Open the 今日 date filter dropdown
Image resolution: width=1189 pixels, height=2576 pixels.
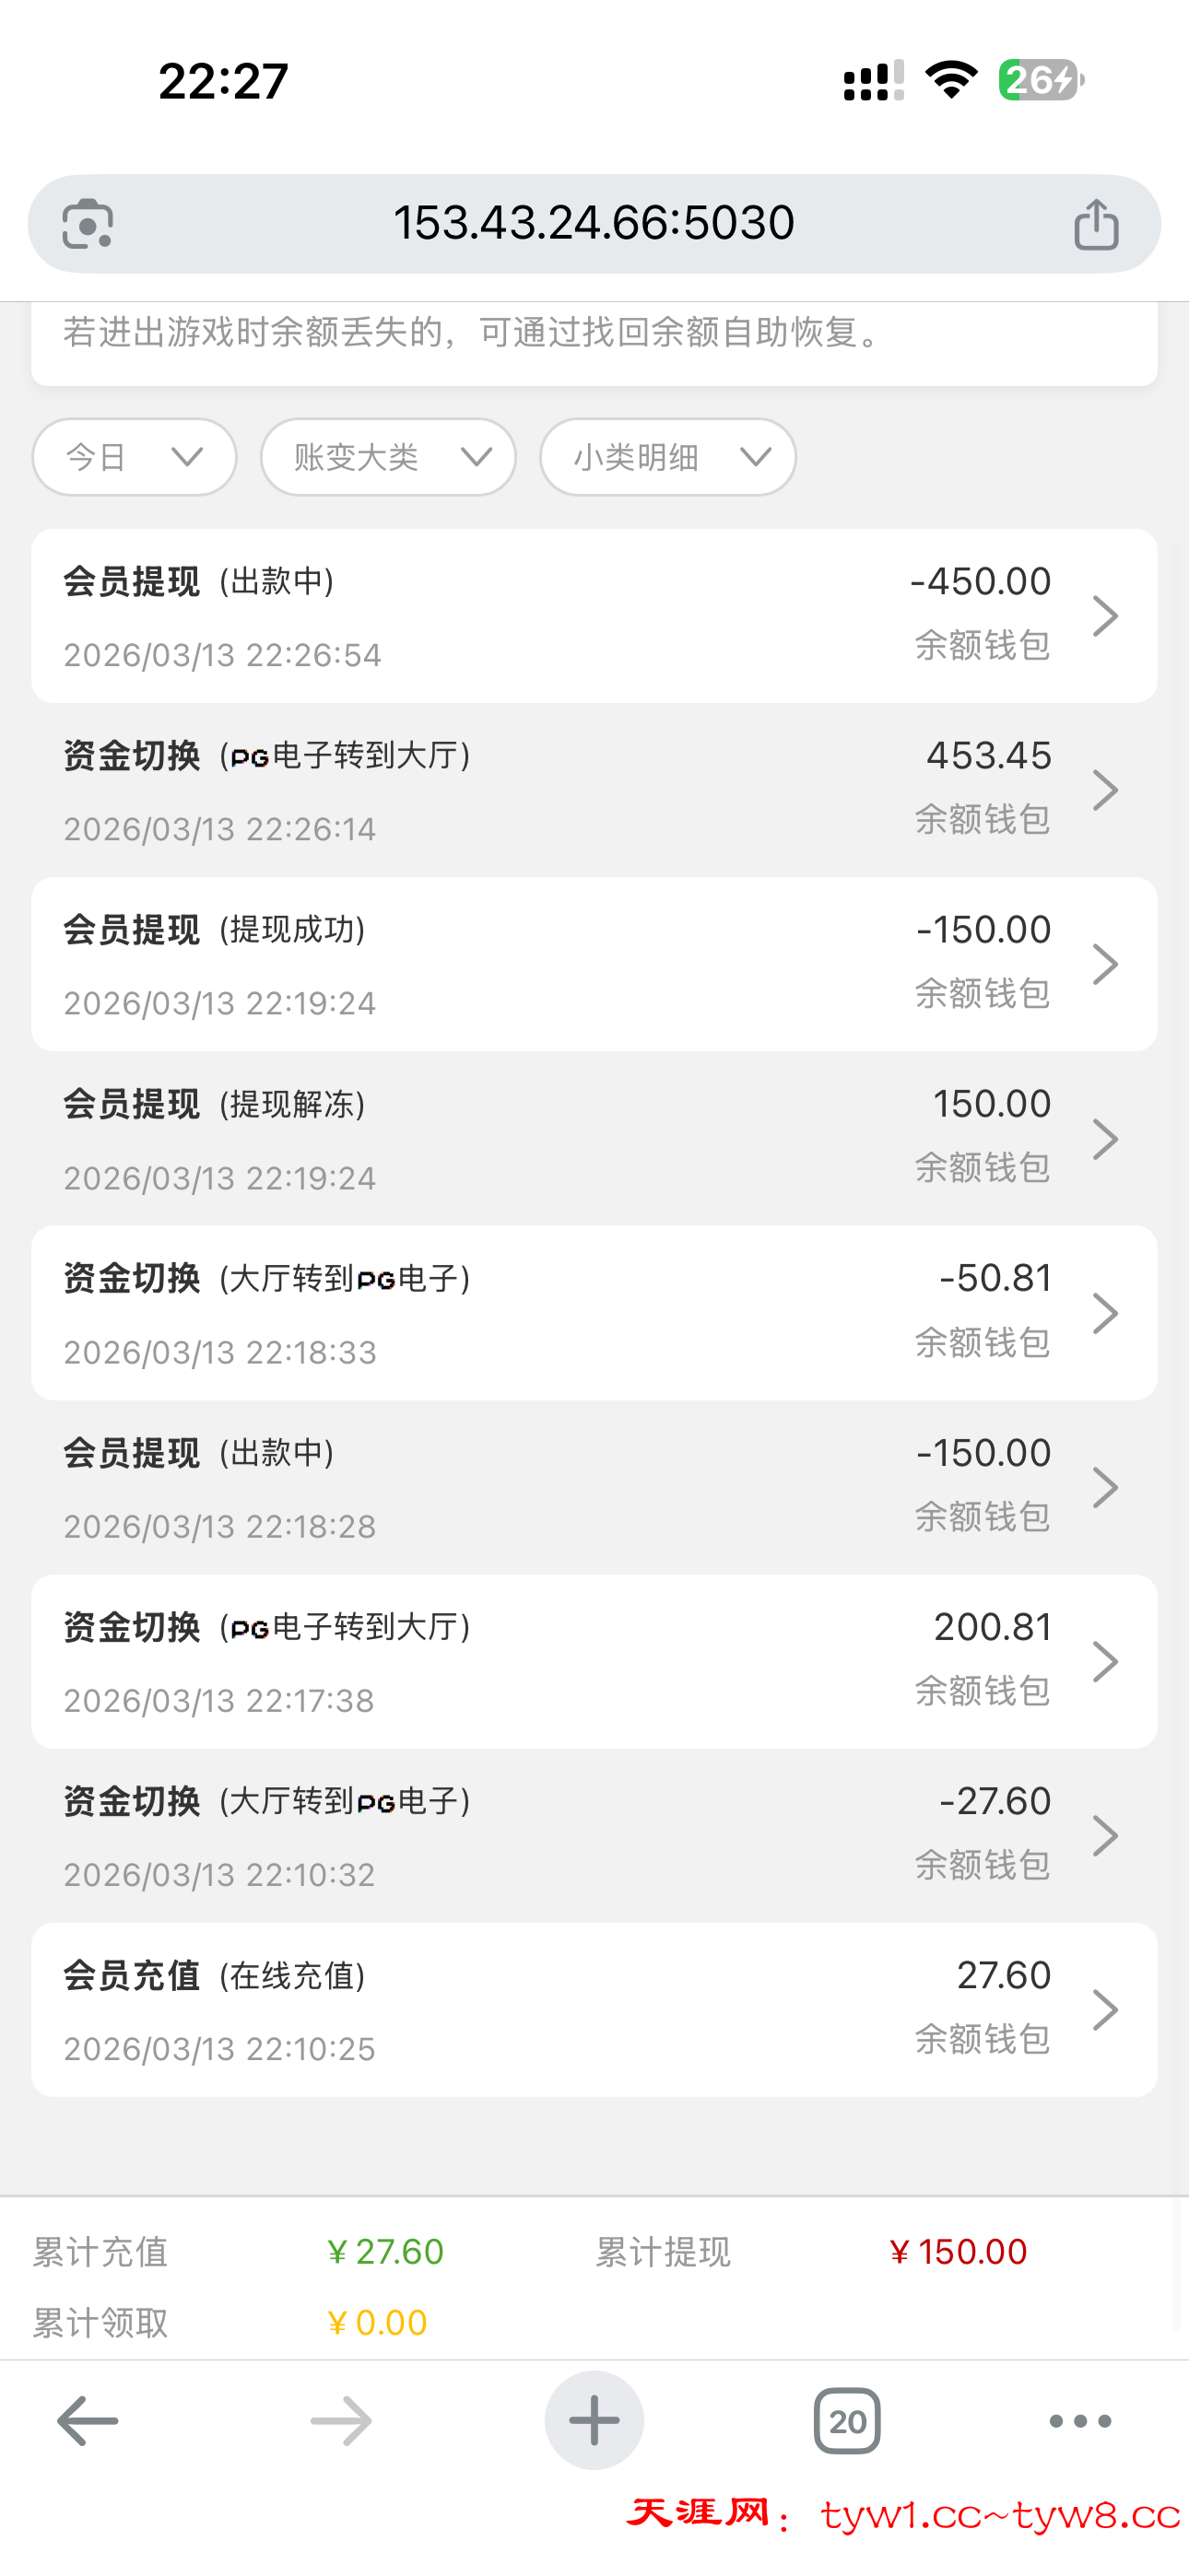tap(135, 457)
